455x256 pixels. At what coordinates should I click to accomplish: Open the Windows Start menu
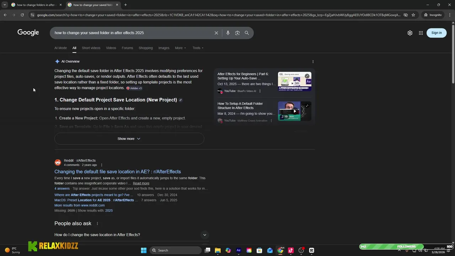(x=144, y=250)
